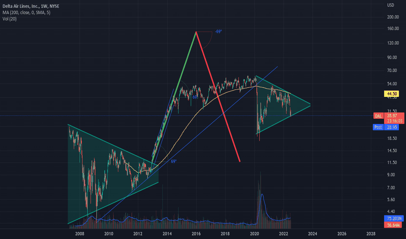Click the 2010 time axis label
Screen dimensions: 406x239
point(109,234)
